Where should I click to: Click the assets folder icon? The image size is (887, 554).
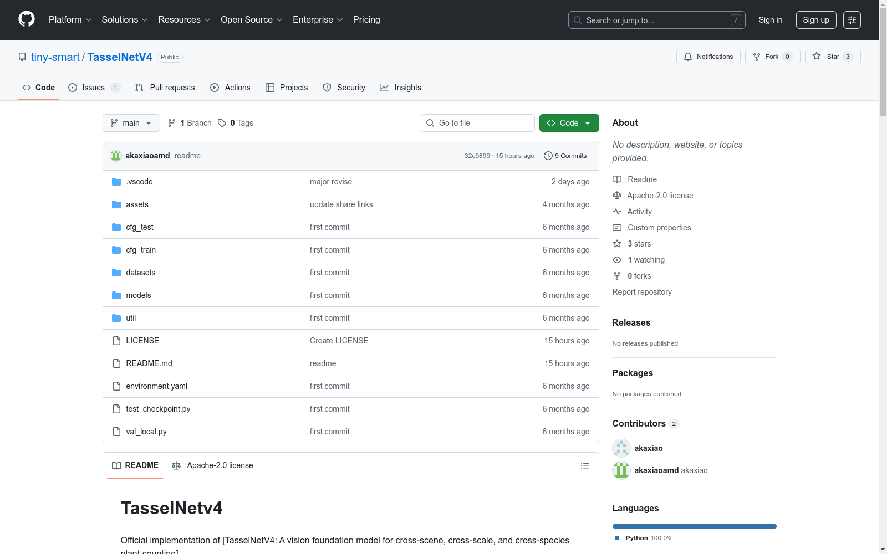point(116,204)
